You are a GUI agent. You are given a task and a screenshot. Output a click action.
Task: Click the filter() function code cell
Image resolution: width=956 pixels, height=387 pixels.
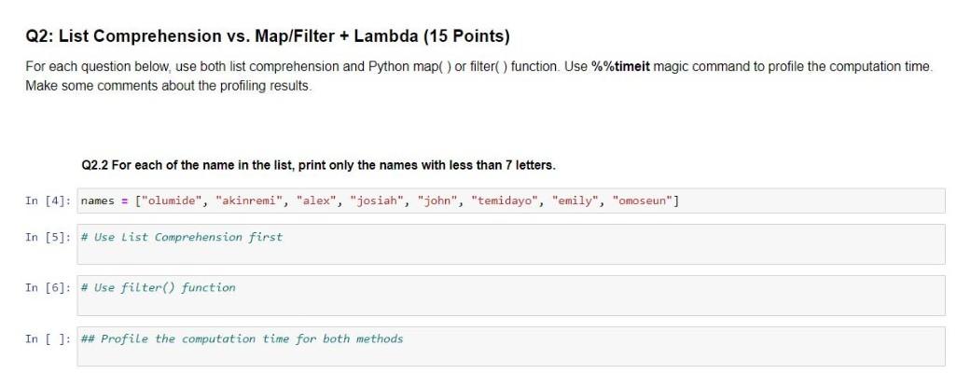pyautogui.click(x=511, y=296)
